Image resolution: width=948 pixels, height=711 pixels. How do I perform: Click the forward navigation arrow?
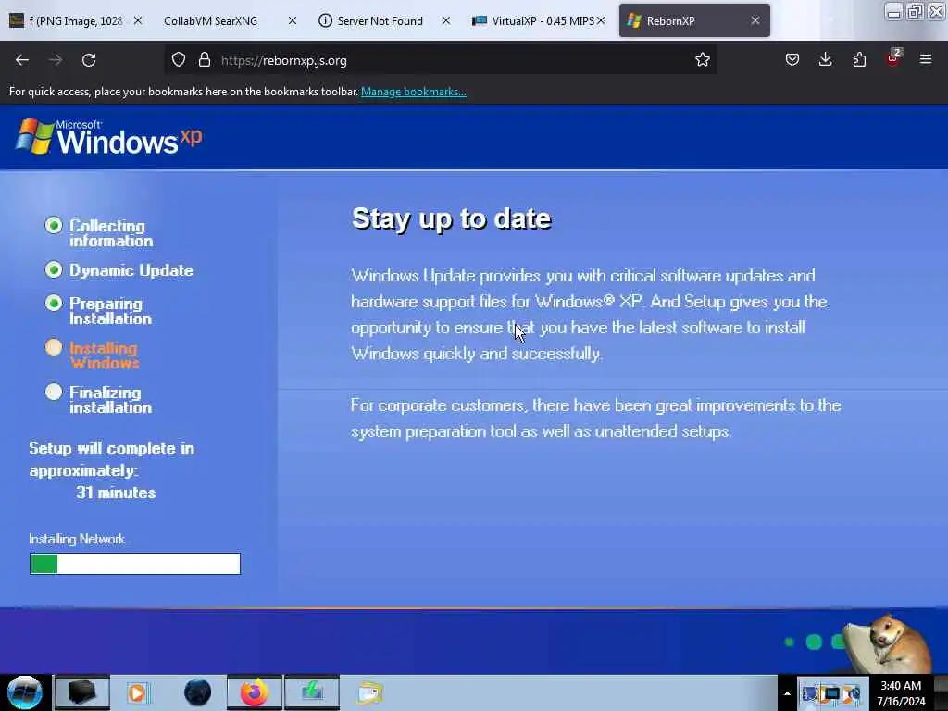[55, 60]
